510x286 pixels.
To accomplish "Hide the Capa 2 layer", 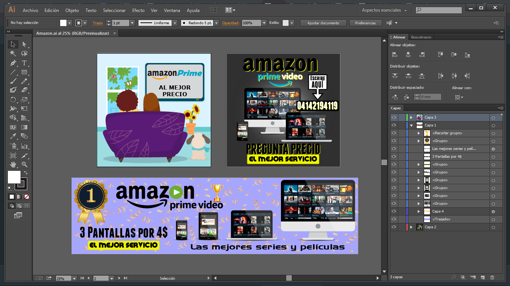I will pos(394,227).
